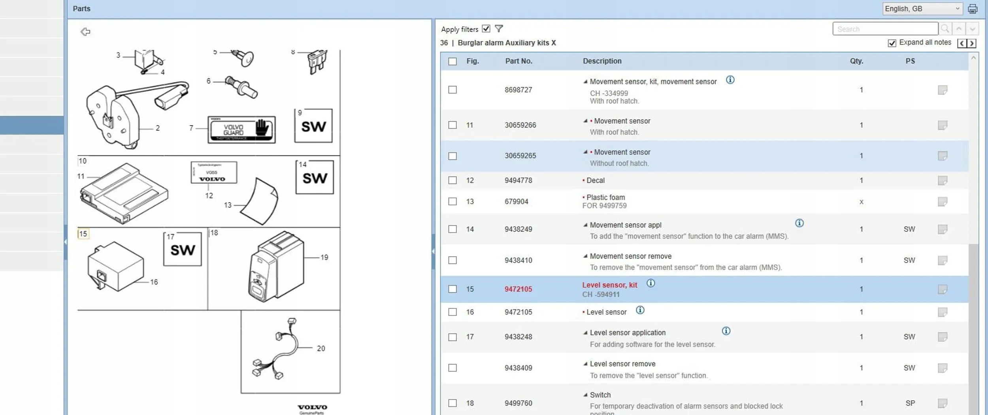Check the select-all header checkbox
The height and width of the screenshot is (415, 988).
tap(453, 61)
